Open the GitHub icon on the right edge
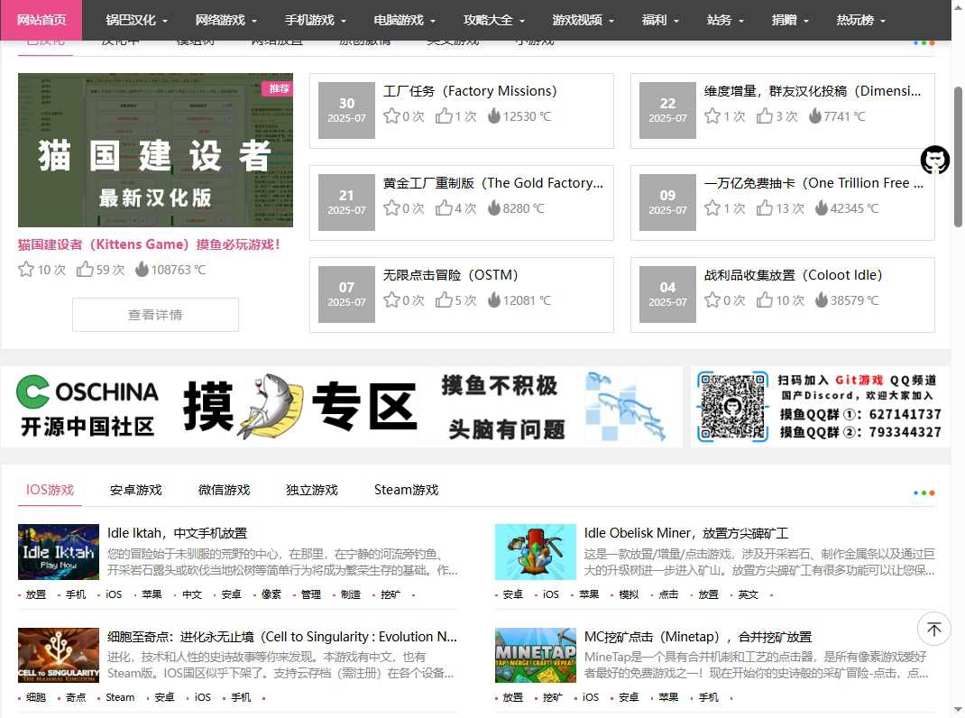965x718 pixels. pos(935,160)
